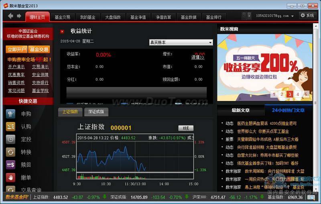Open 定投 via its clock icon
Image resolution: width=321 pixels, height=204 pixels.
(x=10, y=139)
